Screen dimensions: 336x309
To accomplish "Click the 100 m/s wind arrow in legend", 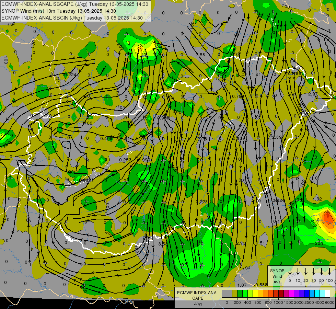I will point(329,272).
